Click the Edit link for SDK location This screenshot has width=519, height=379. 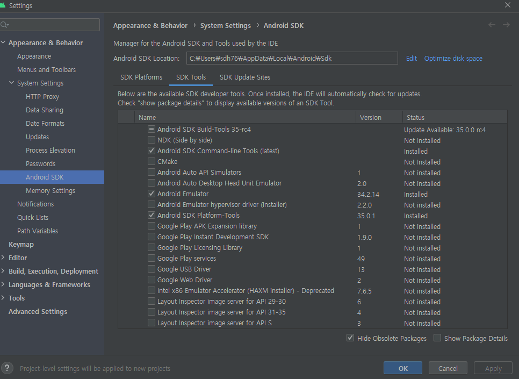click(x=412, y=58)
